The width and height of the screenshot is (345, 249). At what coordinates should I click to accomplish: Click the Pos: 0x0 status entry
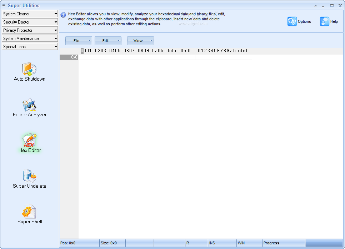(79, 243)
